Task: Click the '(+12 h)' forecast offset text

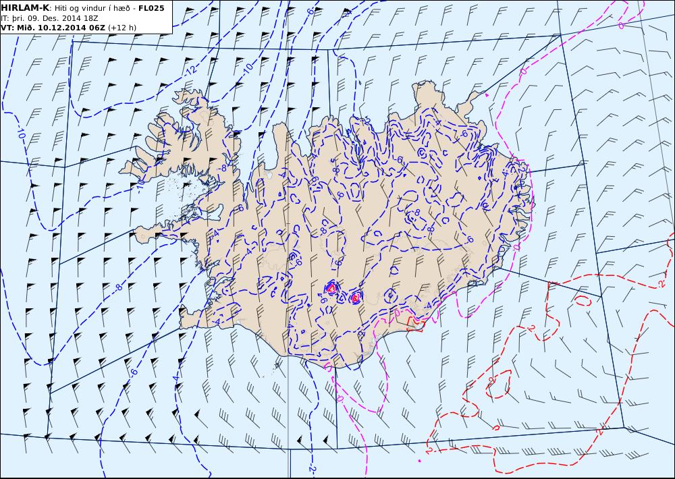Action: click(x=122, y=28)
